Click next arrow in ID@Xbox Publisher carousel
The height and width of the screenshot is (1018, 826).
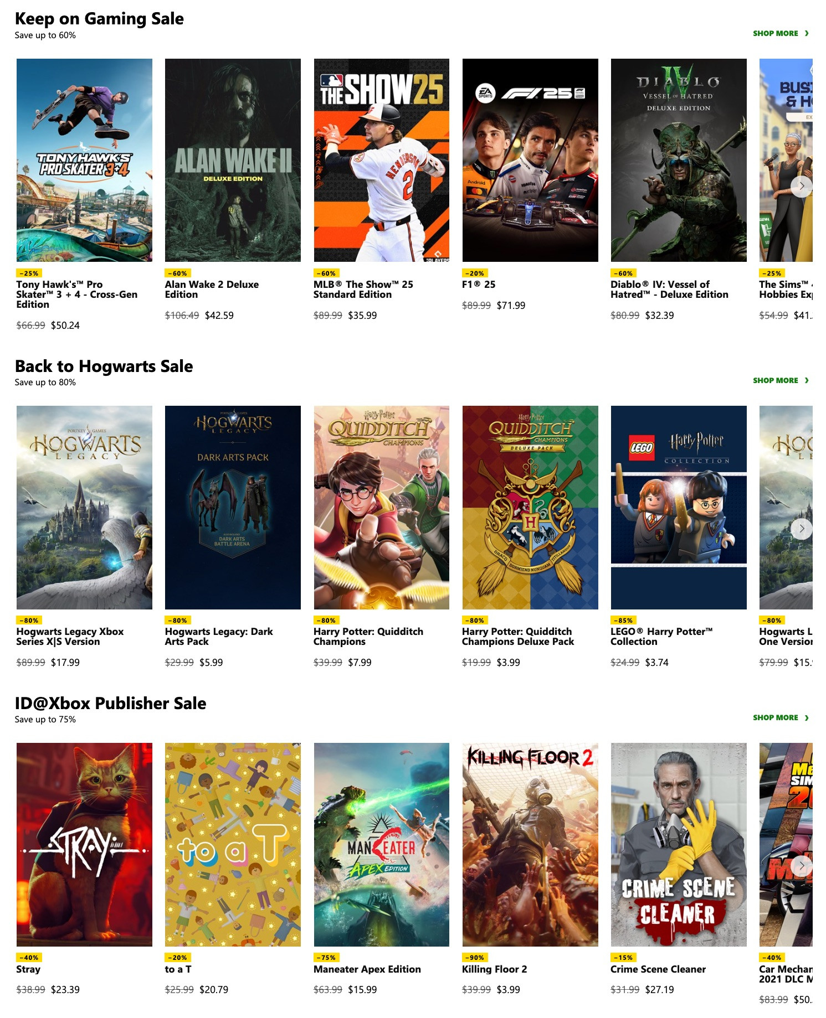(801, 866)
